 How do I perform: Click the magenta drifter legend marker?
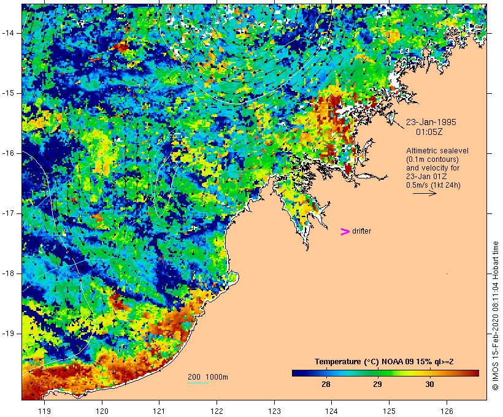point(345,232)
